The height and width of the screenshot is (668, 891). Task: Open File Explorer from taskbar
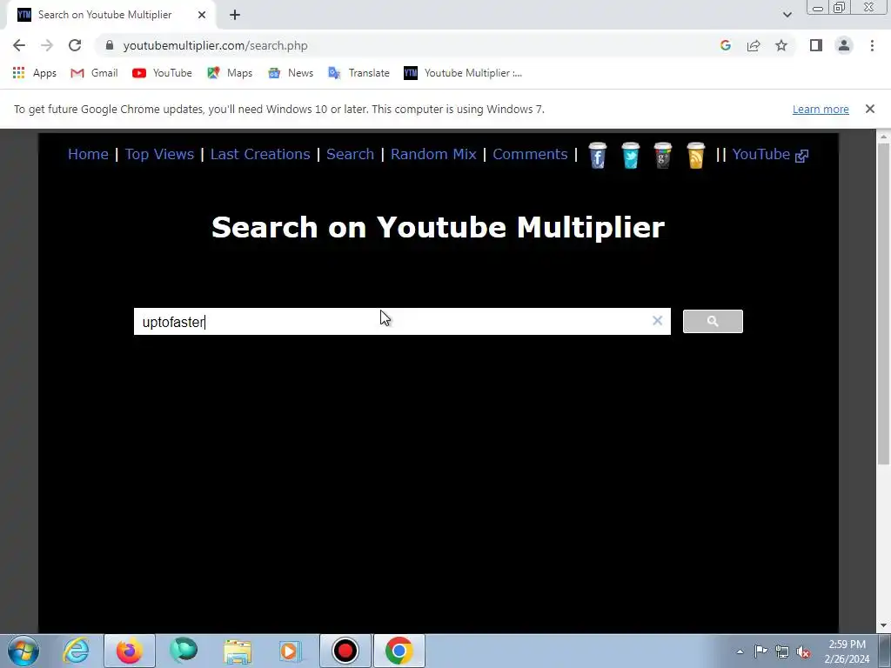pos(238,651)
